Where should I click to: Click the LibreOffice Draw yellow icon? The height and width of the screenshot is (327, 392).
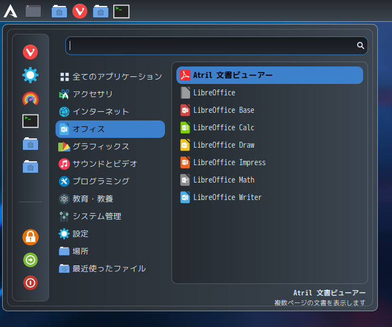tap(185, 145)
